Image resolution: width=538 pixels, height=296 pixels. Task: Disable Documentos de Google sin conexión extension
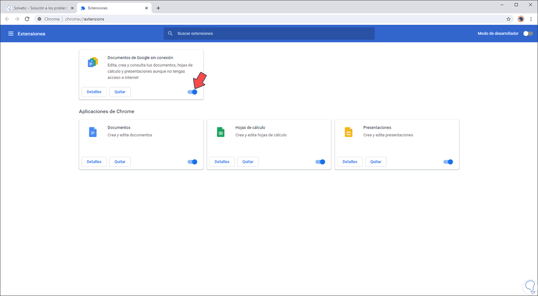click(x=192, y=92)
